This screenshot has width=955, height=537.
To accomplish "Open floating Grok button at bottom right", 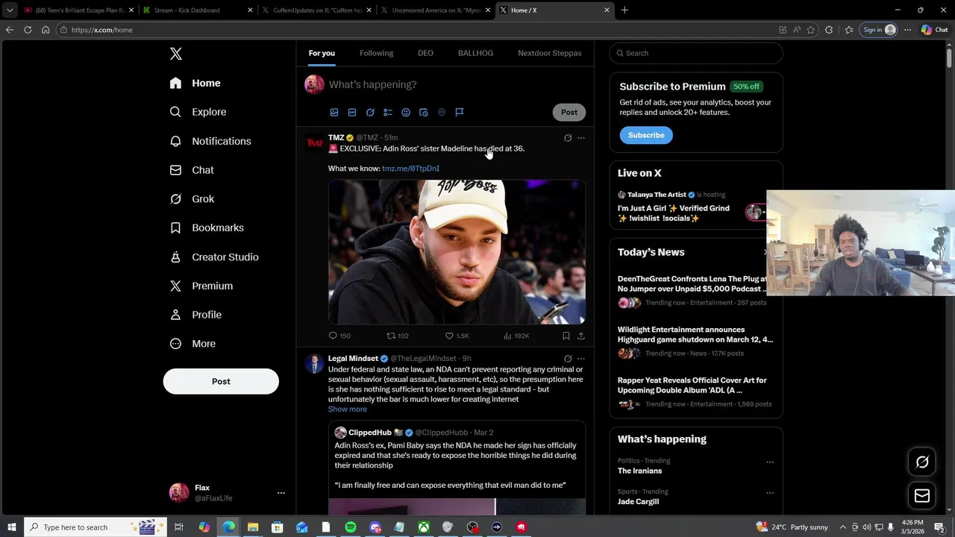I will (922, 462).
